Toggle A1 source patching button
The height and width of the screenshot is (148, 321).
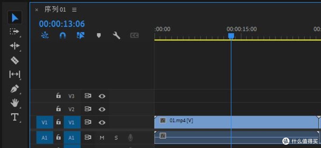pyautogui.click(x=45, y=138)
